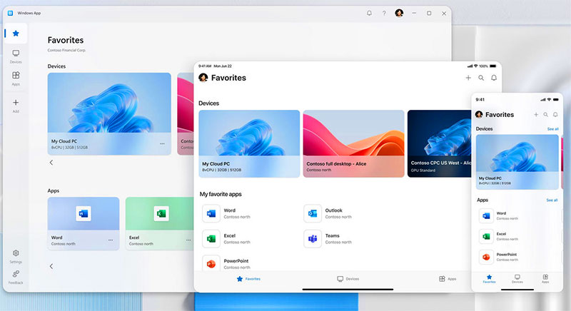Select Devices tab in tablet bottom bar
The width and height of the screenshot is (571, 311).
[348, 279]
